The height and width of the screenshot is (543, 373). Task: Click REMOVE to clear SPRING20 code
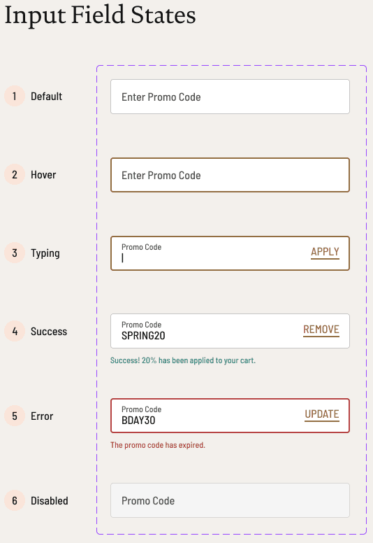[x=321, y=330]
